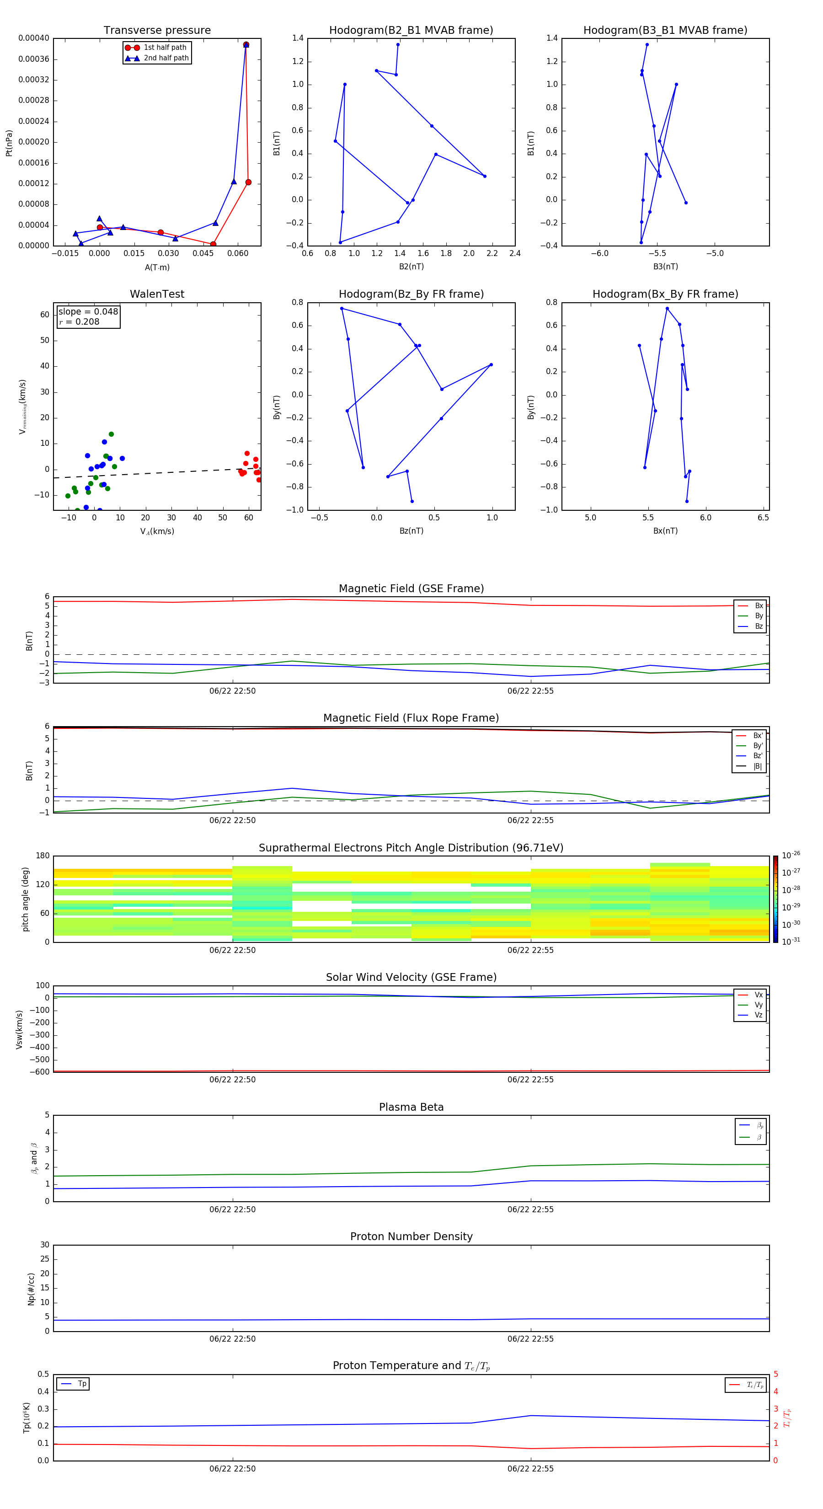Click the 'Bx' legend entry in GSE panel
This screenshot has height=1509, width=823.
coord(750,606)
